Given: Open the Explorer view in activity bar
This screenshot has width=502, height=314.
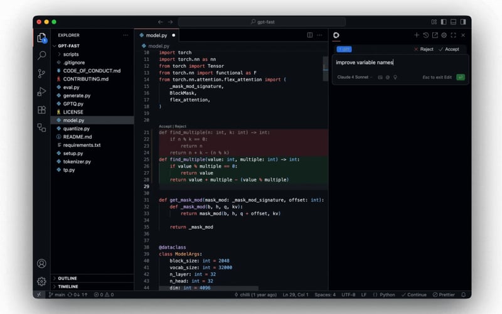Looking at the screenshot, I should (41, 38).
